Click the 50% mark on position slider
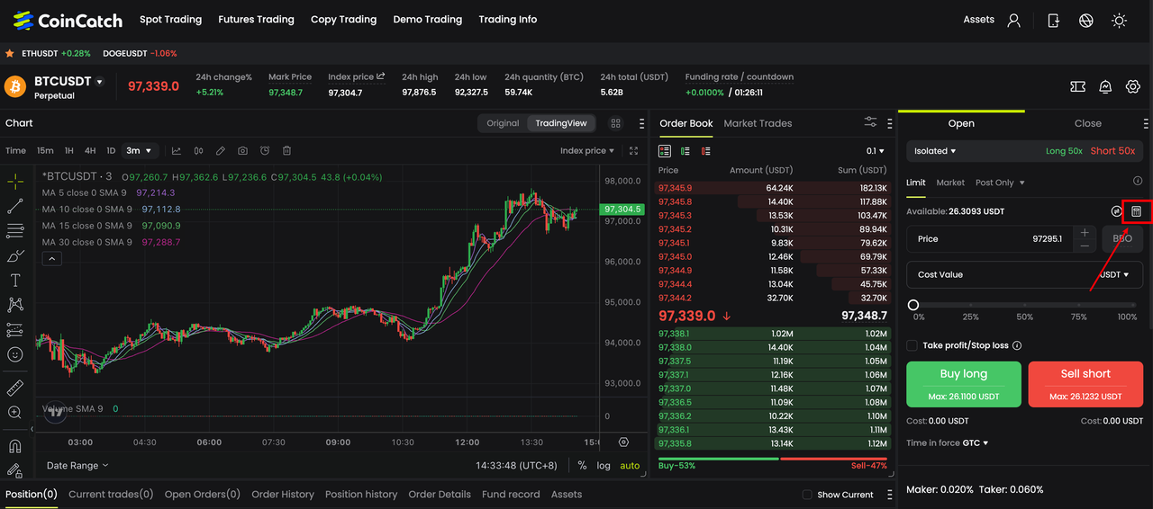Image resolution: width=1153 pixels, height=509 pixels. pos(1025,306)
